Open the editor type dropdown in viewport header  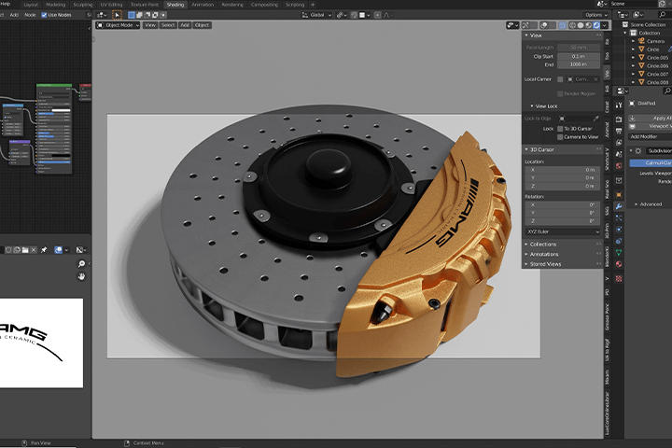tap(102, 15)
